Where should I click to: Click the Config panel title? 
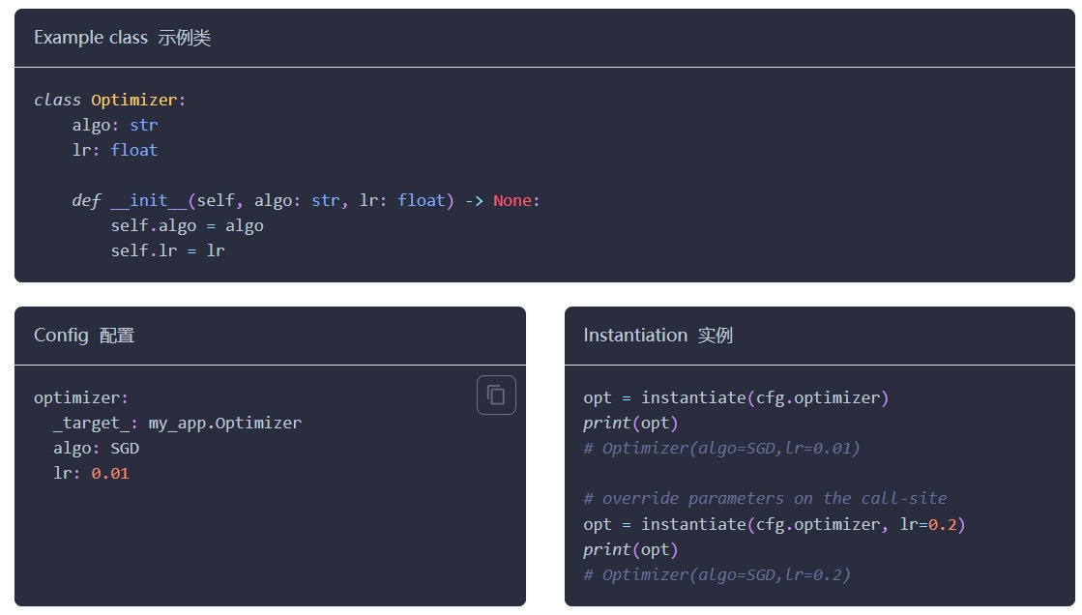(x=84, y=336)
